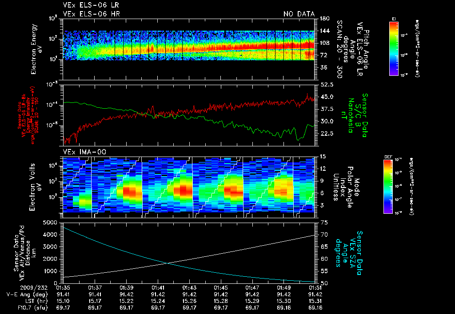Click the '22.5' nanotesla tick label
The height and width of the screenshot is (314, 455).
pyautogui.click(x=327, y=133)
